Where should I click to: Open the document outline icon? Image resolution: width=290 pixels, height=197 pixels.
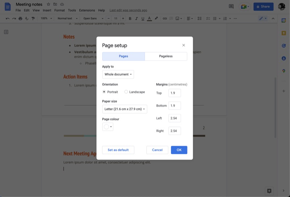click(x=6, y=32)
